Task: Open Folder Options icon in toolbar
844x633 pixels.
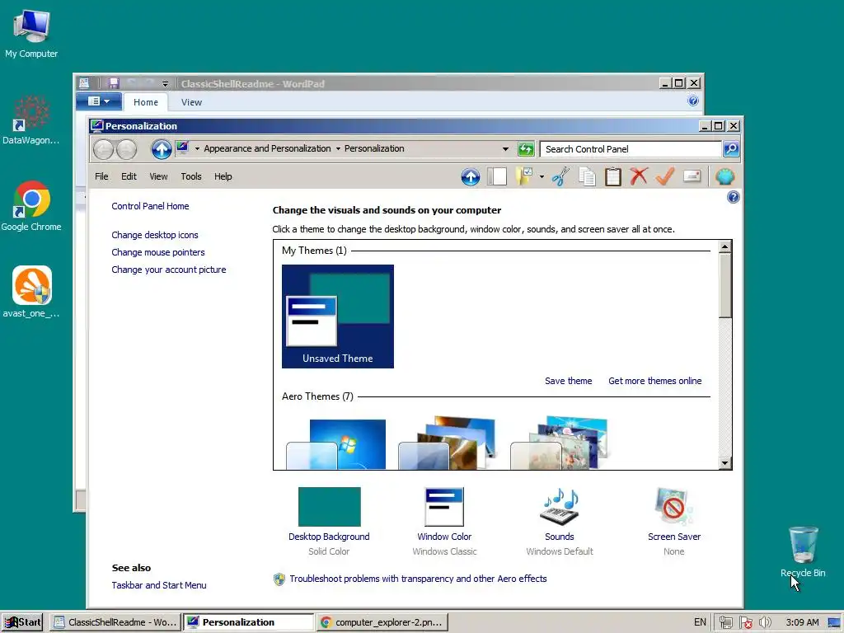Action: click(x=523, y=176)
